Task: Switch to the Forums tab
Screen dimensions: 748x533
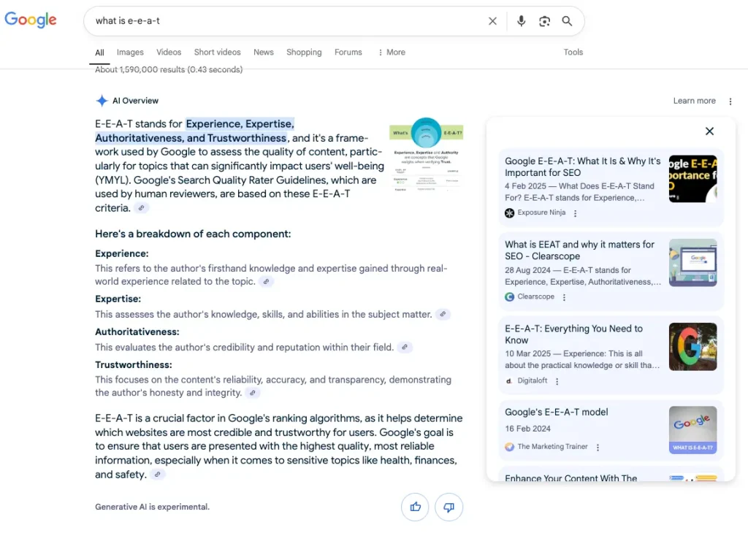Action: [348, 52]
